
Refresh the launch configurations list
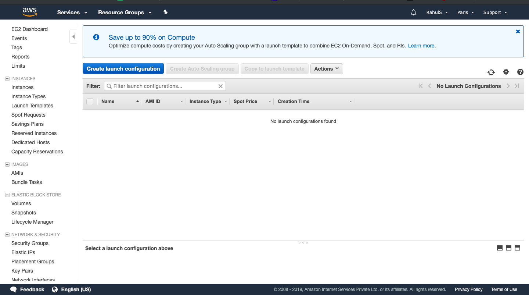[491, 72]
